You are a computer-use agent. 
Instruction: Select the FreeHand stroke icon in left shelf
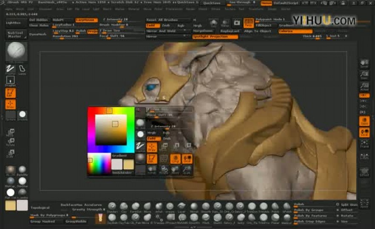[x=10, y=70]
